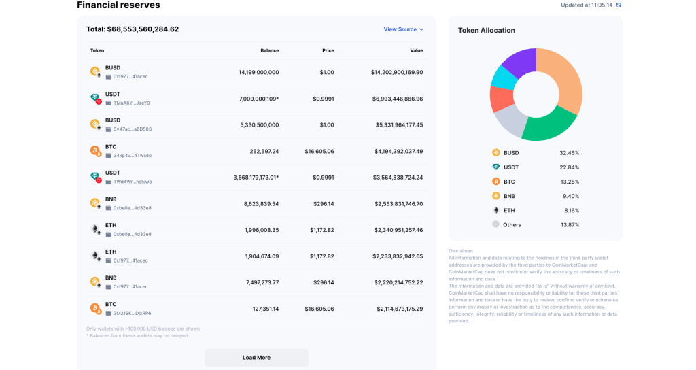Click BTC icon in Token Allocation legend
696x370 pixels.
[495, 181]
